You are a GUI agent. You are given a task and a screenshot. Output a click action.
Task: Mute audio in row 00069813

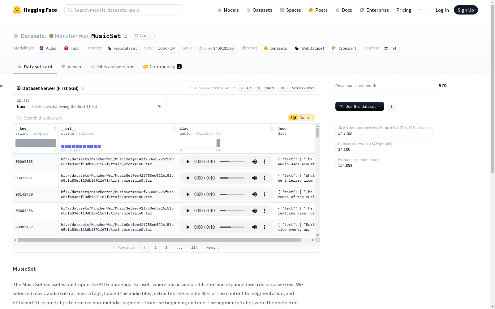coord(255,162)
